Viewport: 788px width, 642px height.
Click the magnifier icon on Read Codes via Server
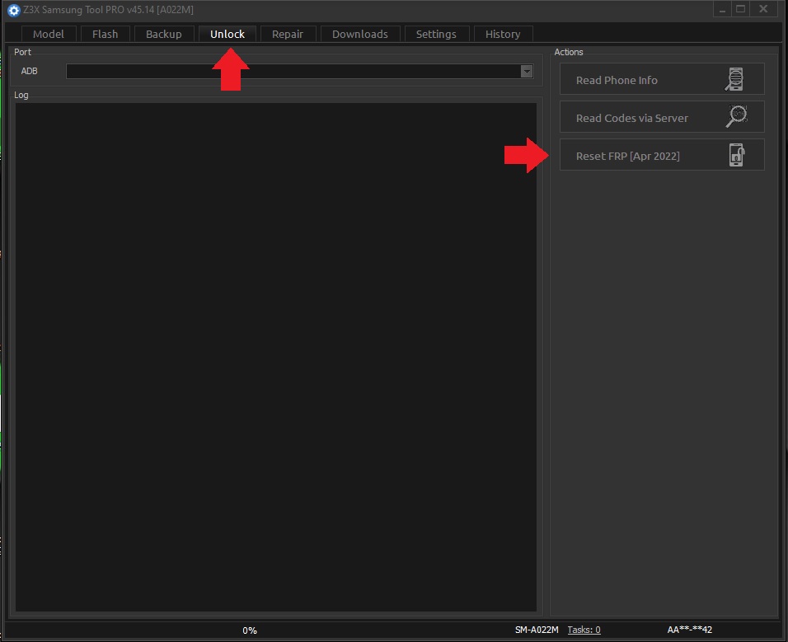735,117
